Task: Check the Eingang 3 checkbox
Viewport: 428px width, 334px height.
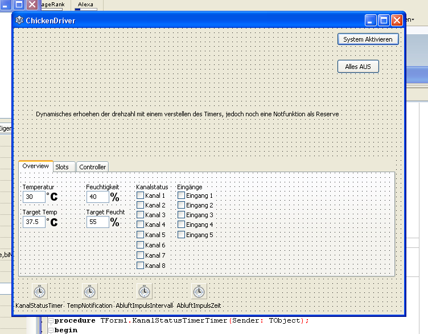Action: (181, 215)
